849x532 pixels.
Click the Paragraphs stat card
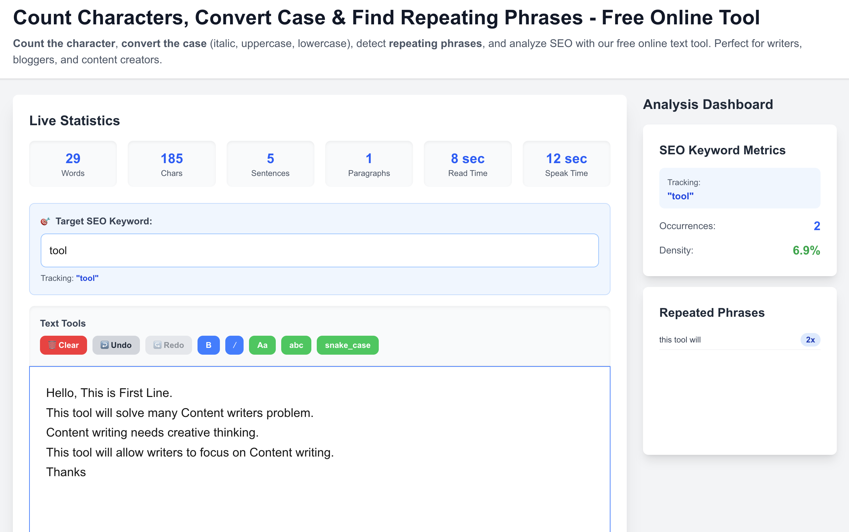[x=369, y=164]
